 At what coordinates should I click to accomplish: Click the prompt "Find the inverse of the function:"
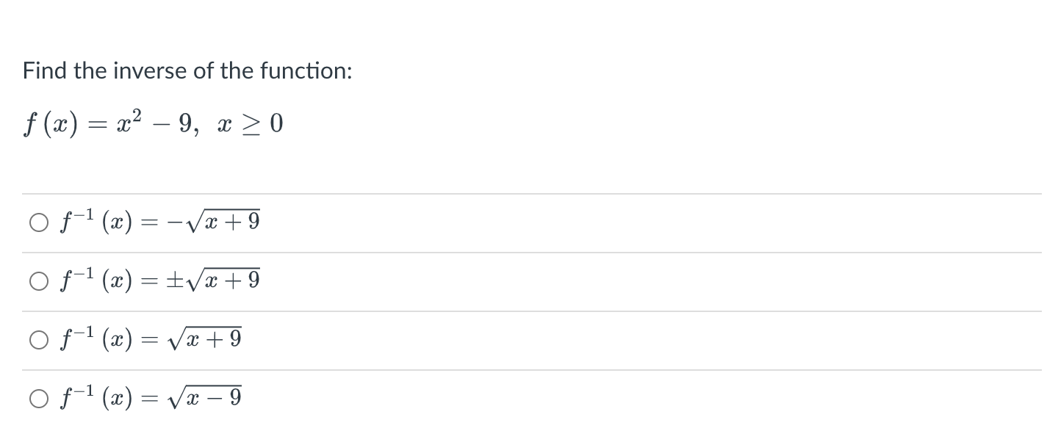[x=187, y=71]
